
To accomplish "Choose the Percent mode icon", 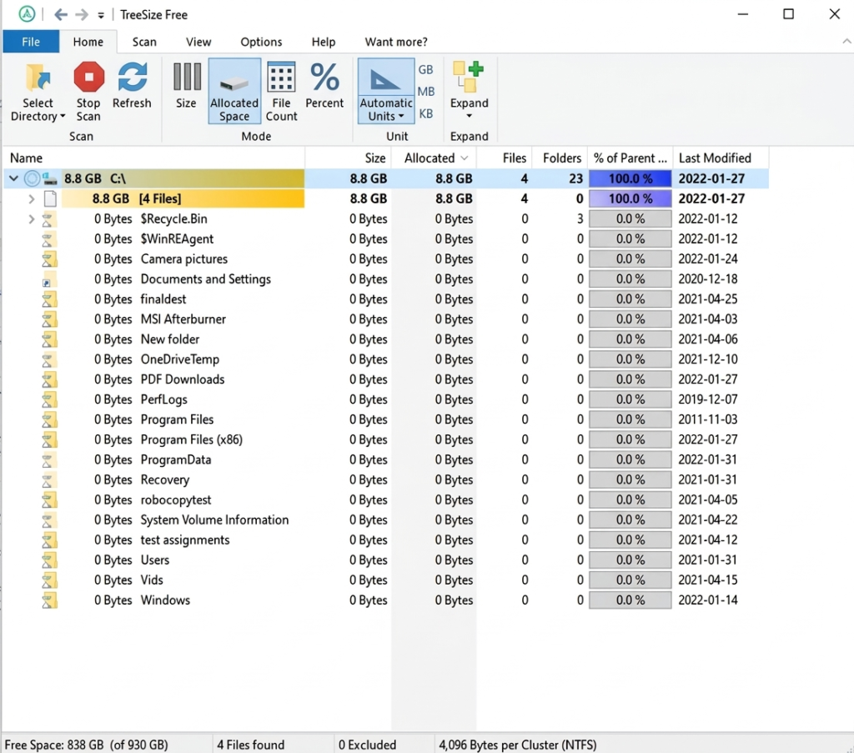I will point(324,79).
